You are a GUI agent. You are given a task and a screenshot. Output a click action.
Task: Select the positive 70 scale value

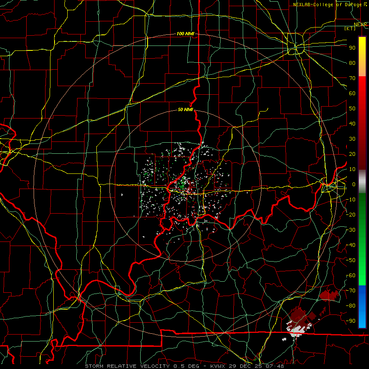[352, 78]
